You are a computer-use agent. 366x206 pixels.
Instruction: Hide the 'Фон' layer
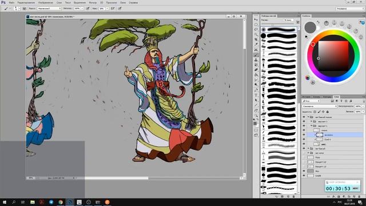[304, 171]
